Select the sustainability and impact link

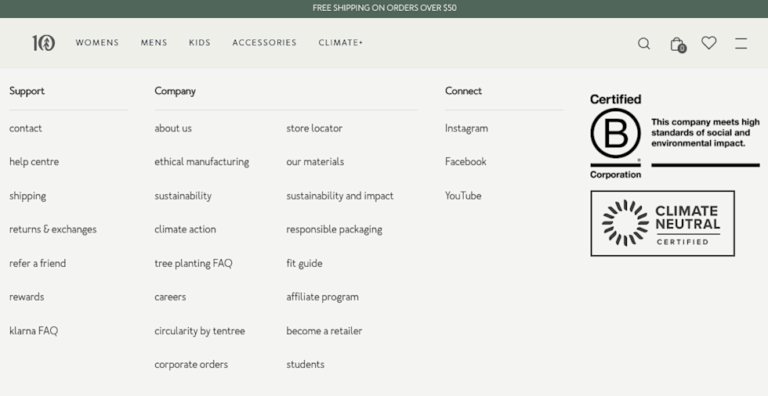(x=339, y=196)
